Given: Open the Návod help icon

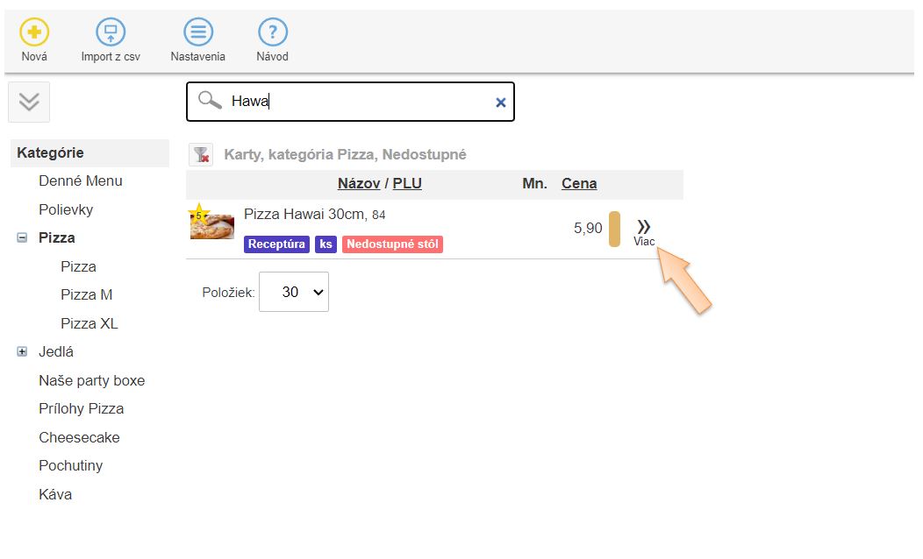Looking at the screenshot, I should tap(273, 33).
